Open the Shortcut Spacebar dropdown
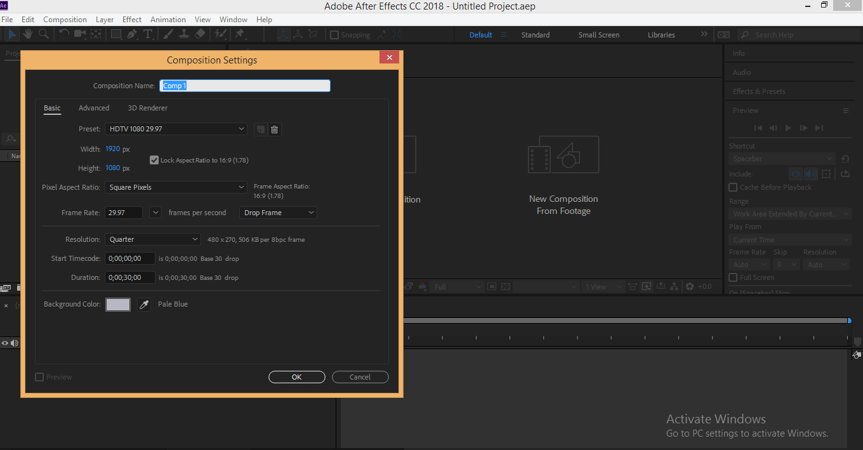The width and height of the screenshot is (863, 450). 782,159
